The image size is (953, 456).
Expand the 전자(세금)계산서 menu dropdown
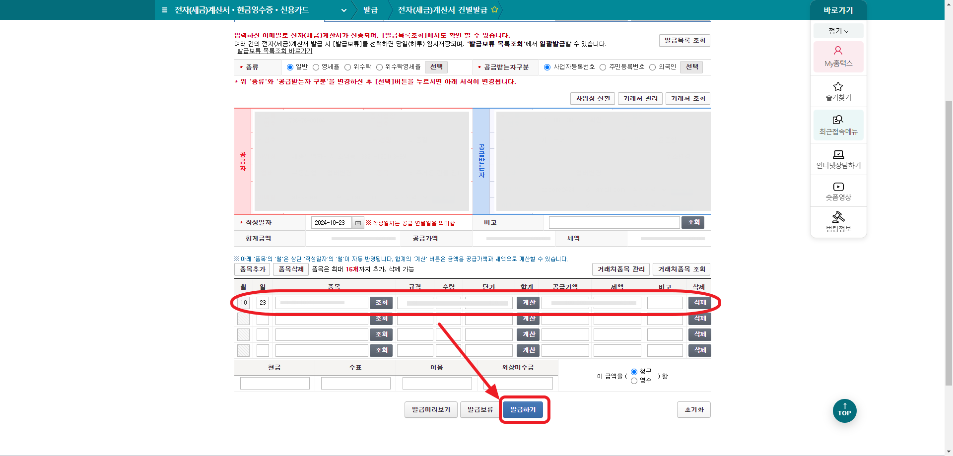click(343, 10)
